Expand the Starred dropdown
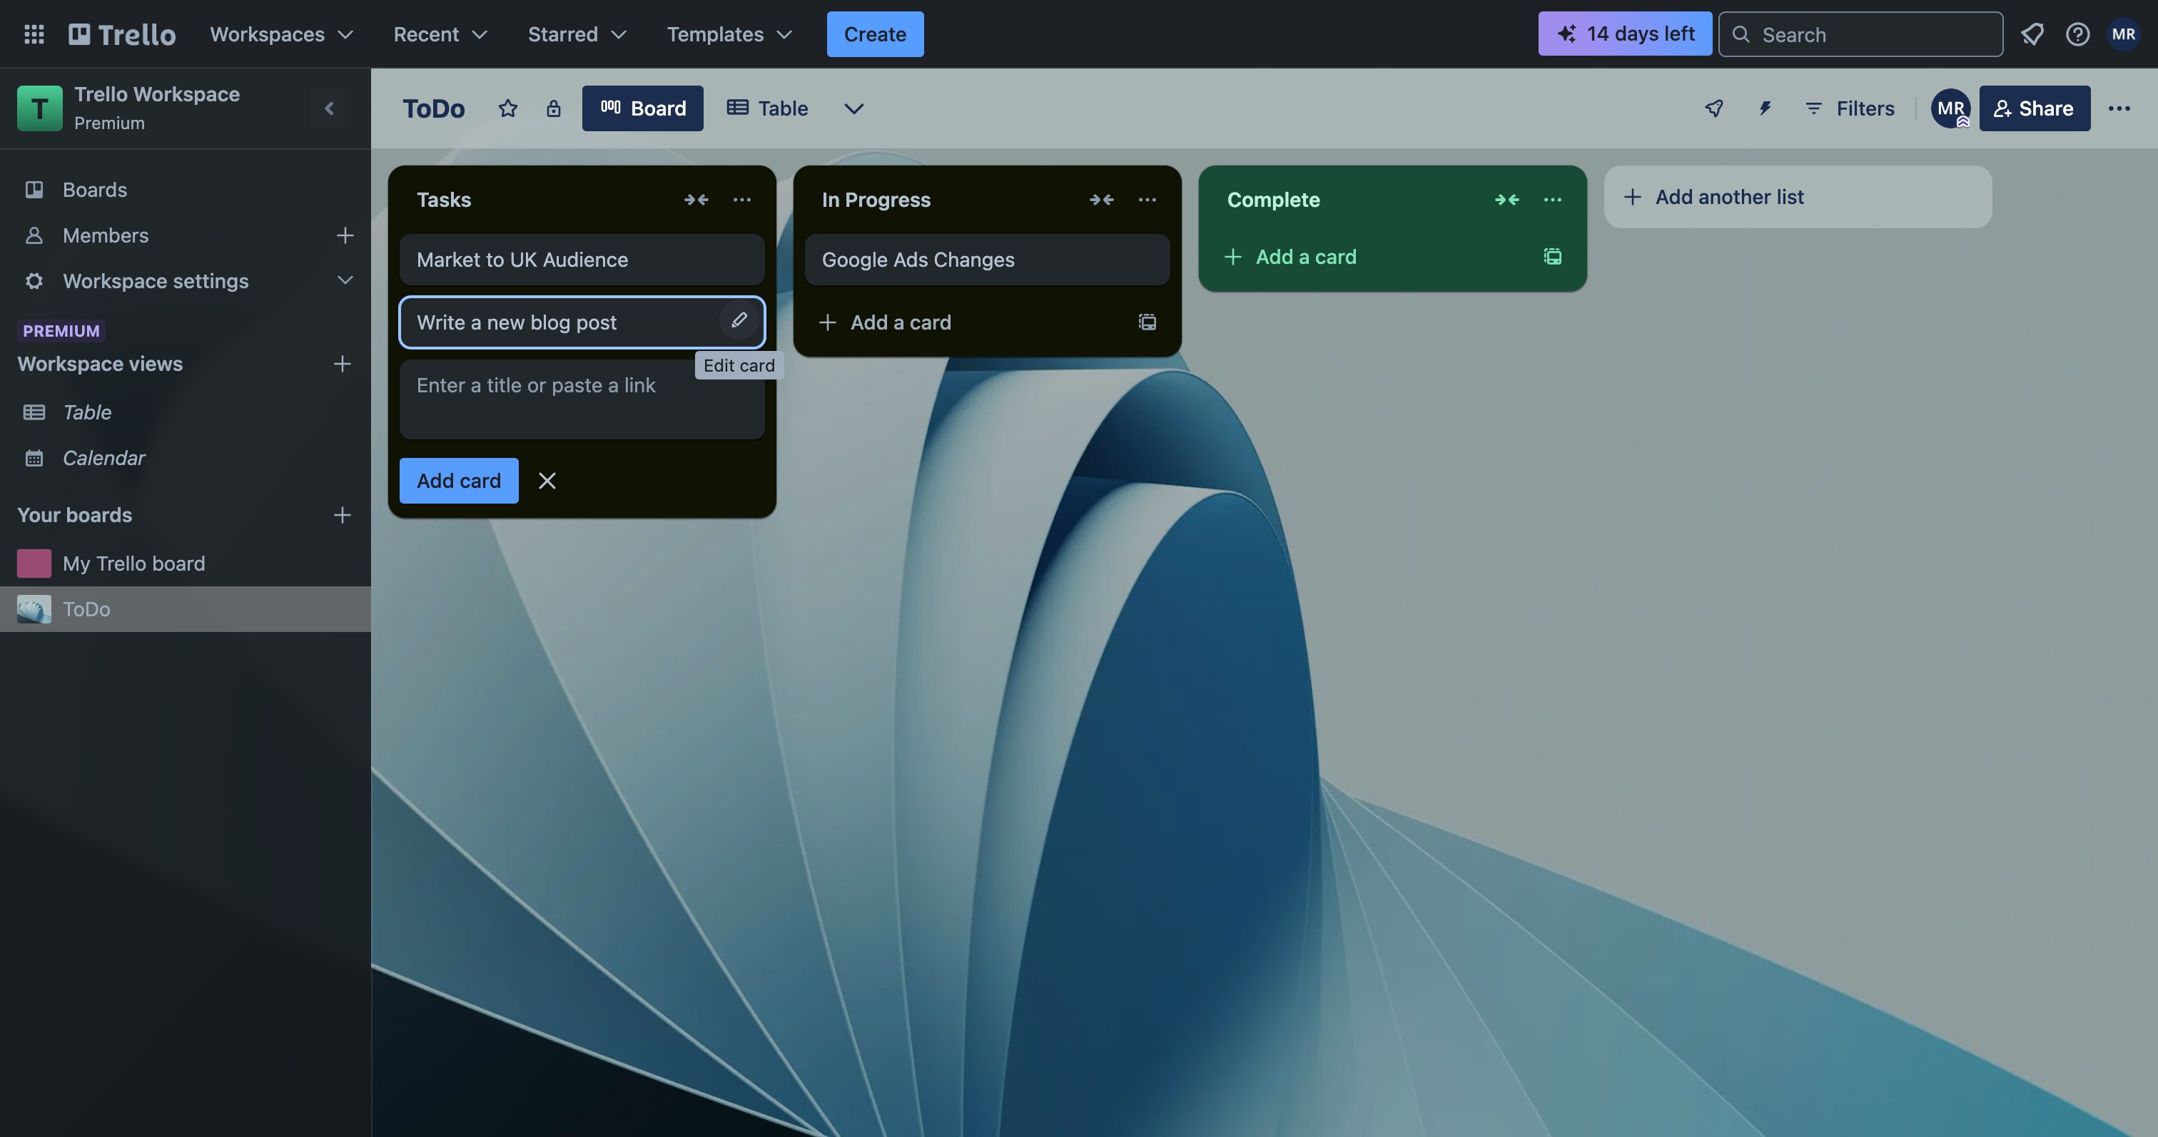 pos(577,34)
